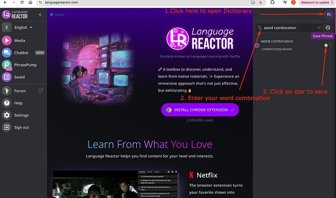Collapse the sidebar with chevron arrow
336x198 pixels.
coord(40,15)
